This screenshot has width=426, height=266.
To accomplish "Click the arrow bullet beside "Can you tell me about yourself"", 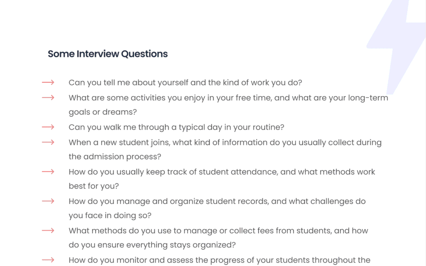I will click(48, 83).
